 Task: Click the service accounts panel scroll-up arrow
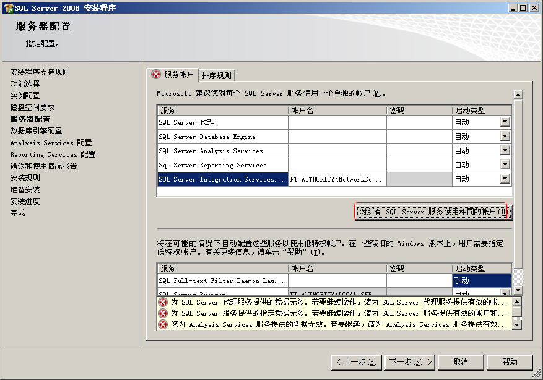518,95
